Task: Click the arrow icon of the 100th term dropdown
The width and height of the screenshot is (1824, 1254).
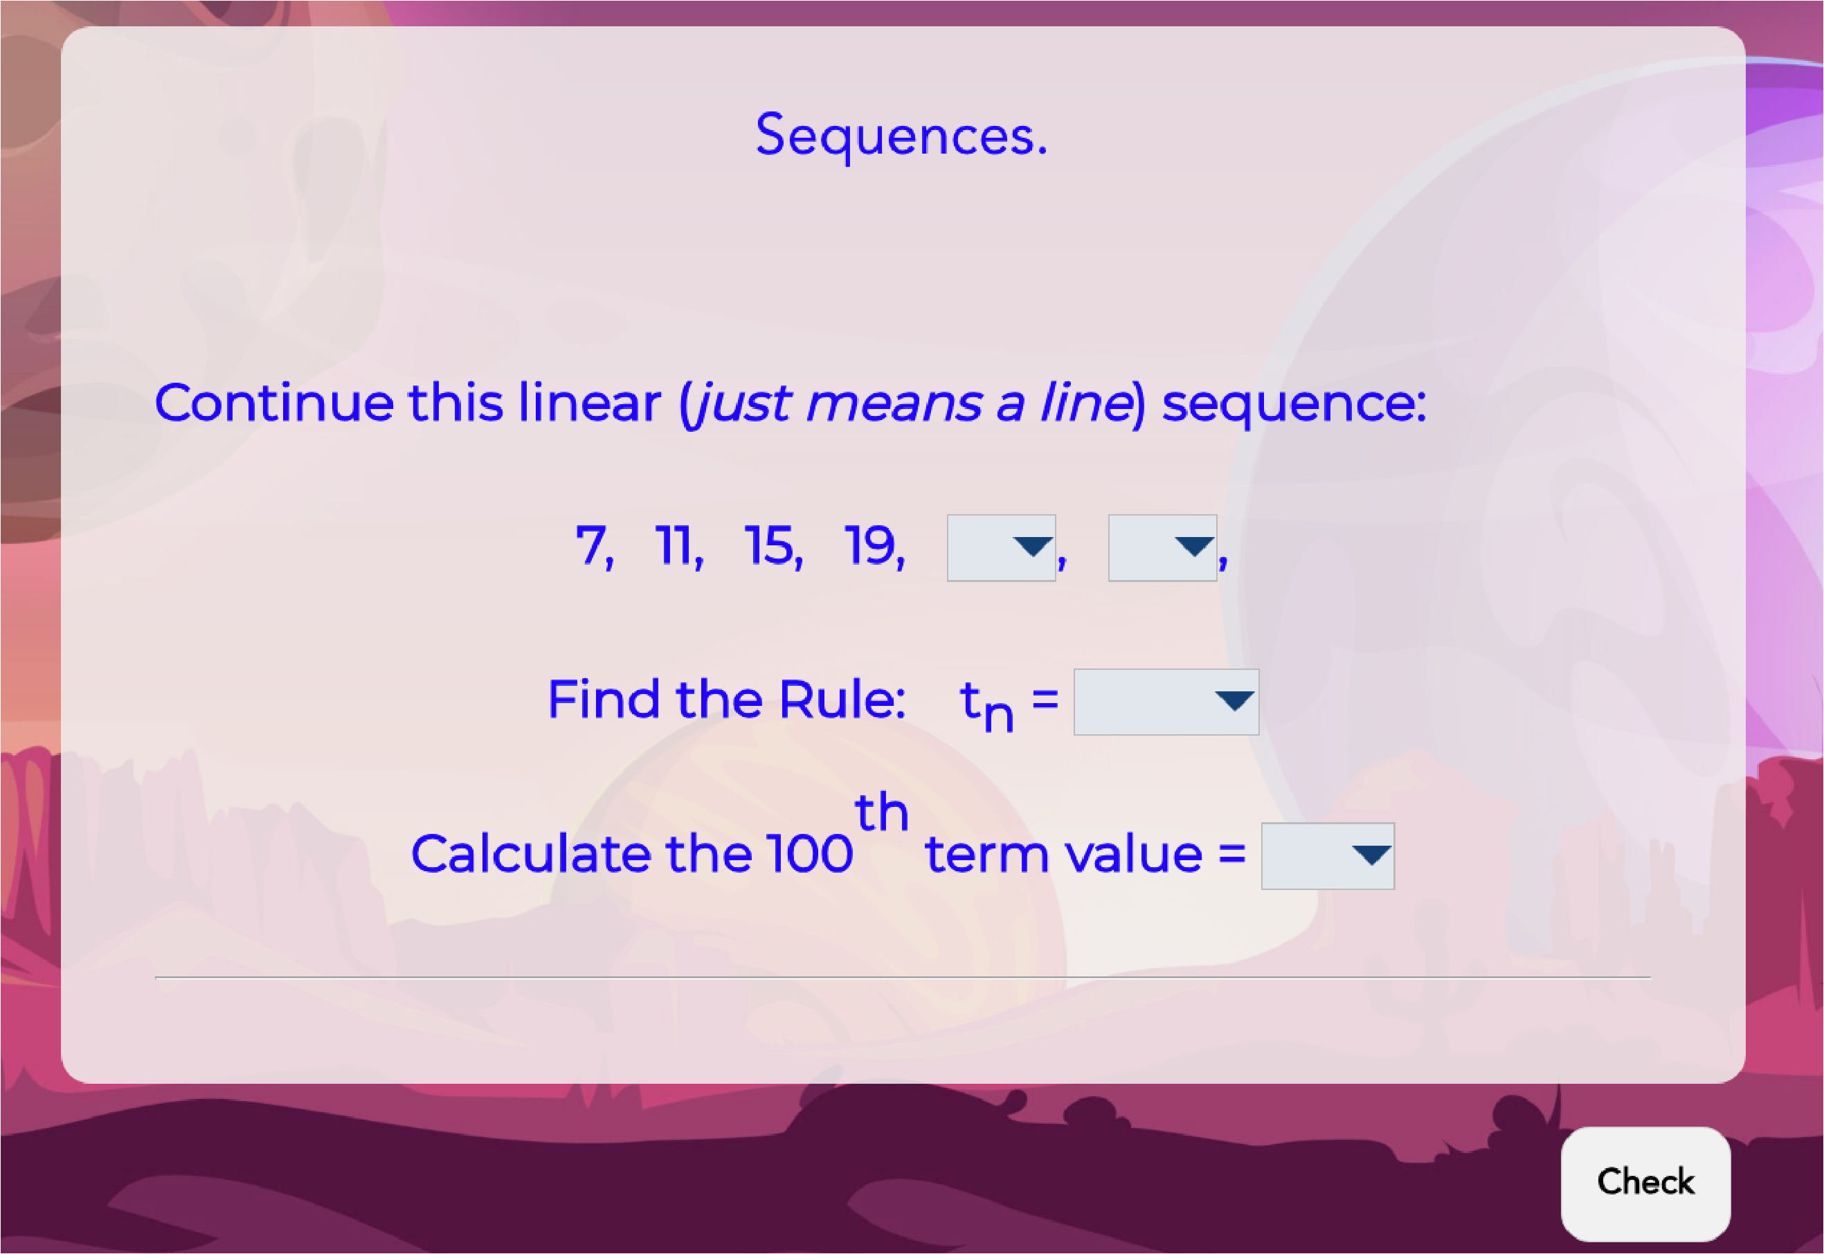Action: pos(1371,855)
